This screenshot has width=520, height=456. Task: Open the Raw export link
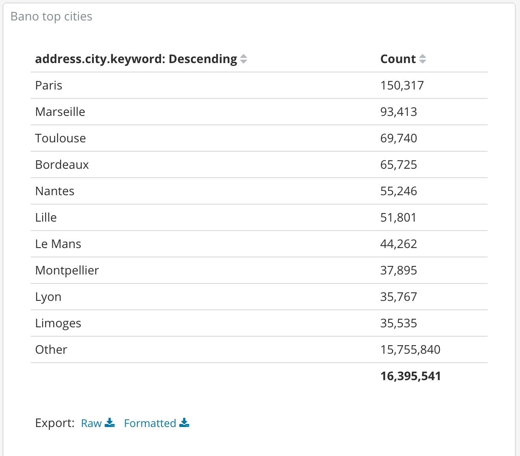click(91, 423)
